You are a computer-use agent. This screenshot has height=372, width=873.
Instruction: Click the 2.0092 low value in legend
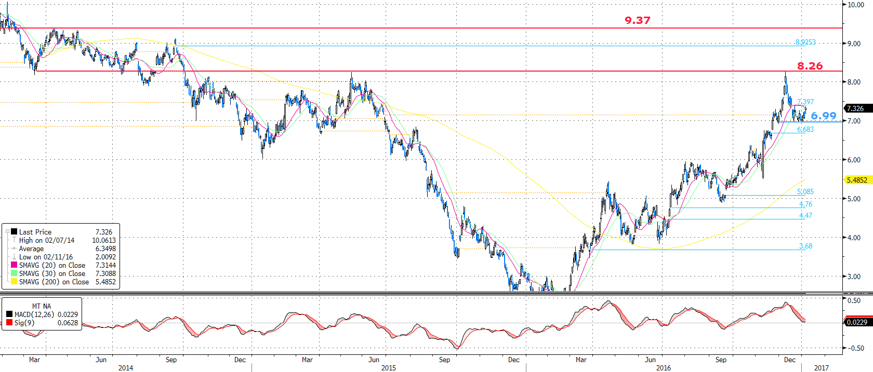[105, 257]
